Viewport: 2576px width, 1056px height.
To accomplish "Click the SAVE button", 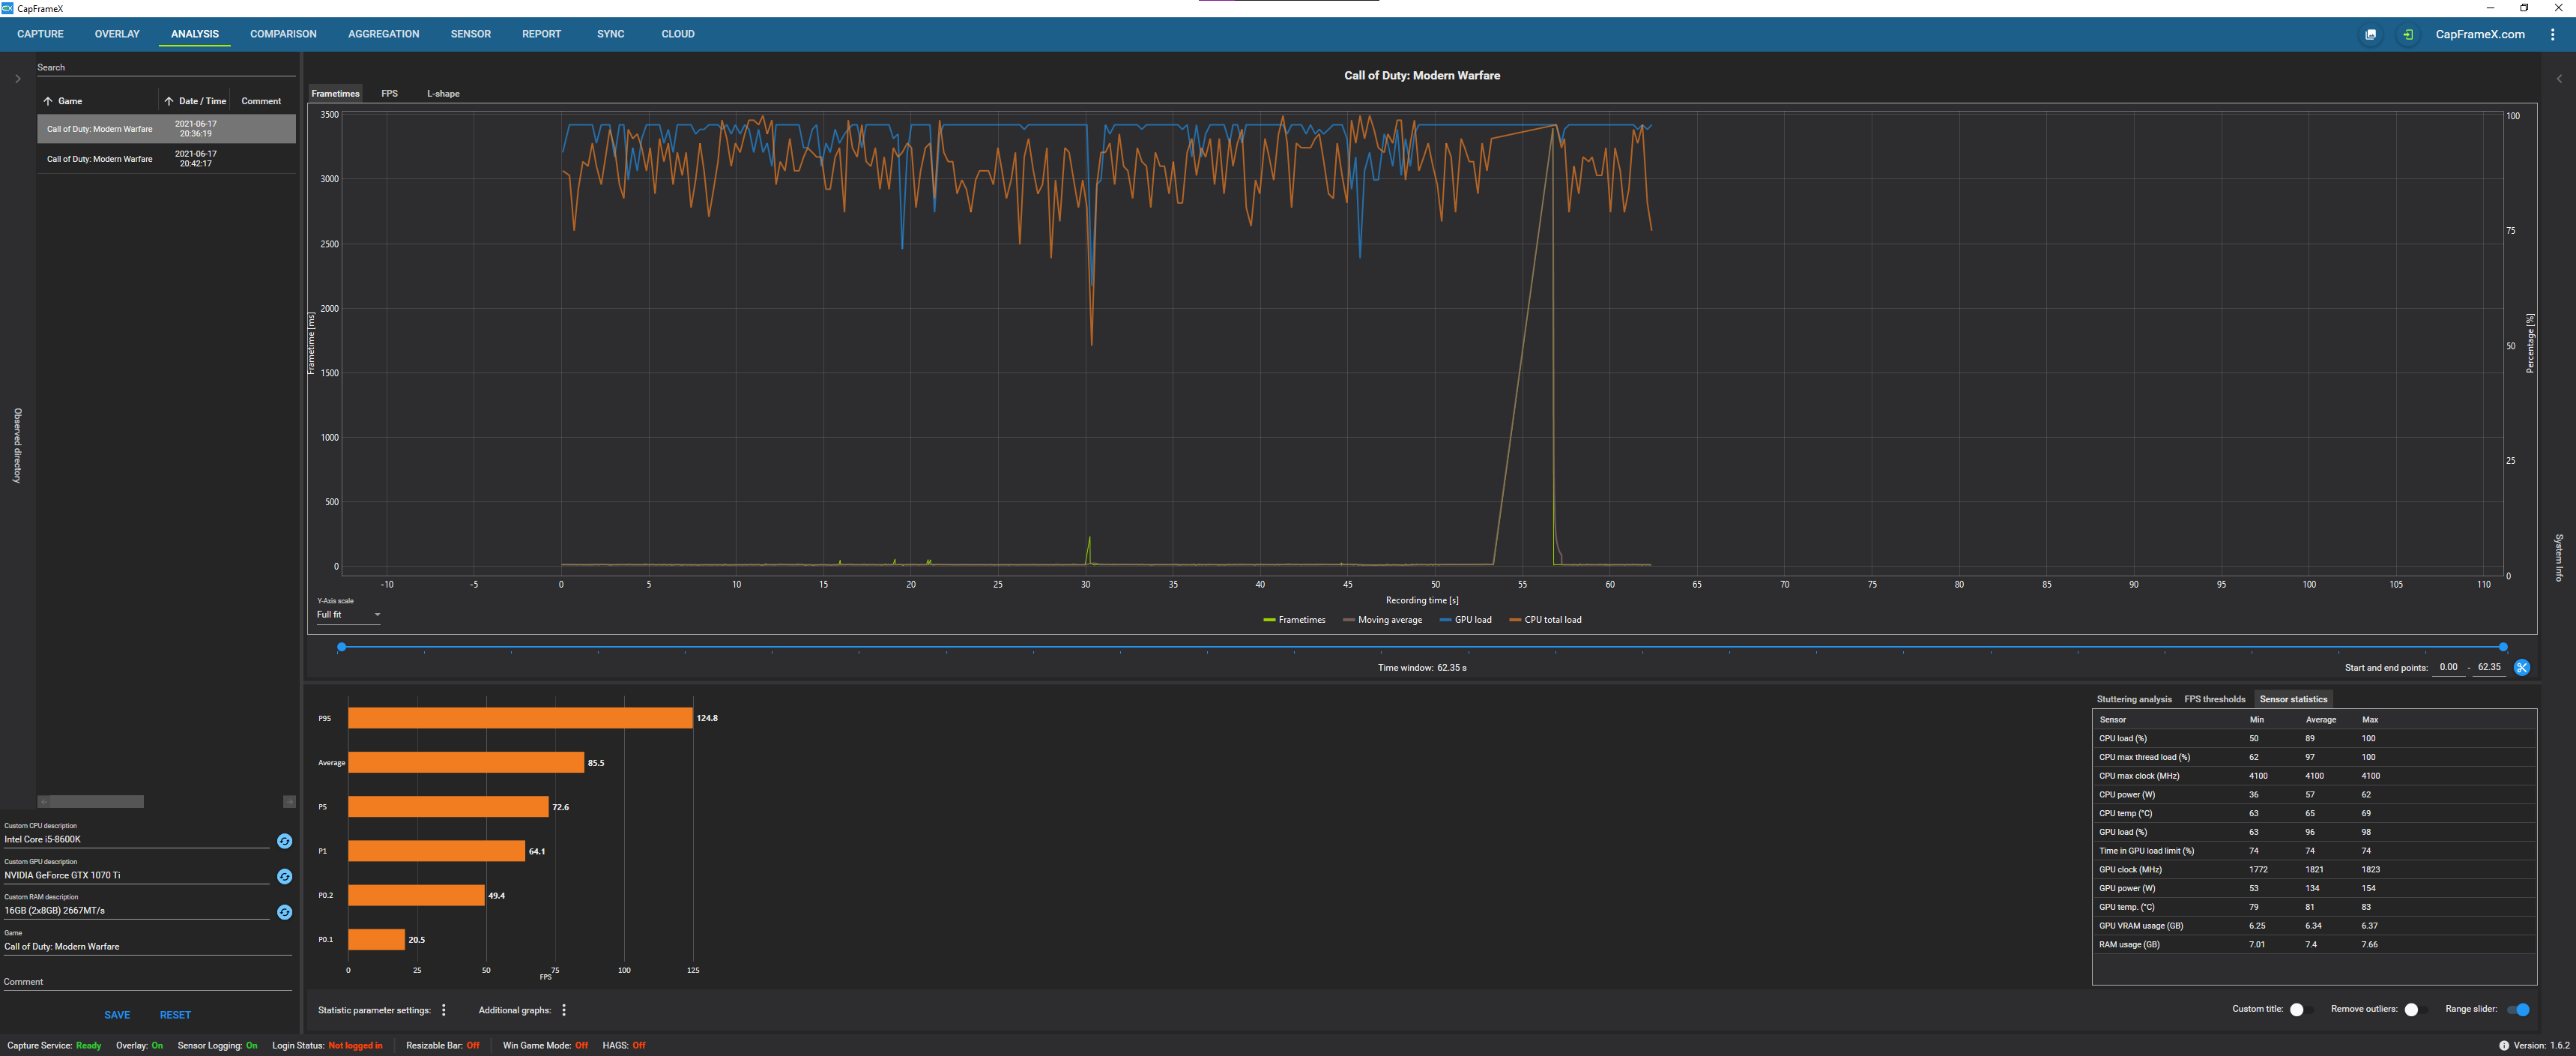I will (117, 1014).
